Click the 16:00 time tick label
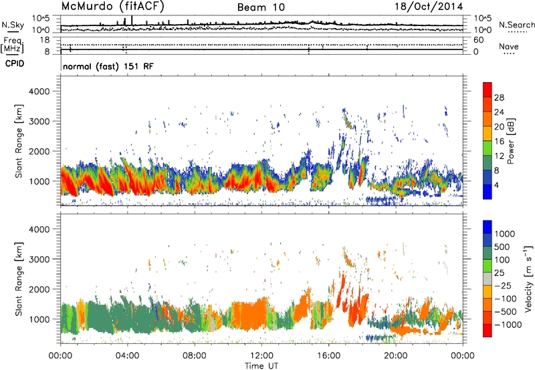Image resolution: width=535 pixels, height=370 pixels. [x=328, y=356]
